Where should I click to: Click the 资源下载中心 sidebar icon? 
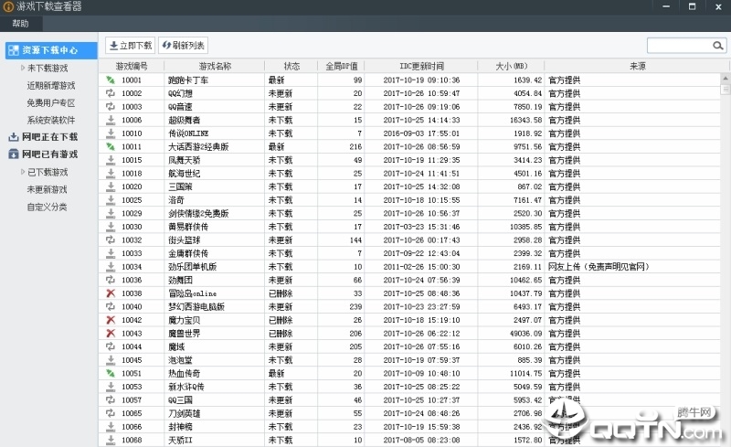[x=14, y=50]
